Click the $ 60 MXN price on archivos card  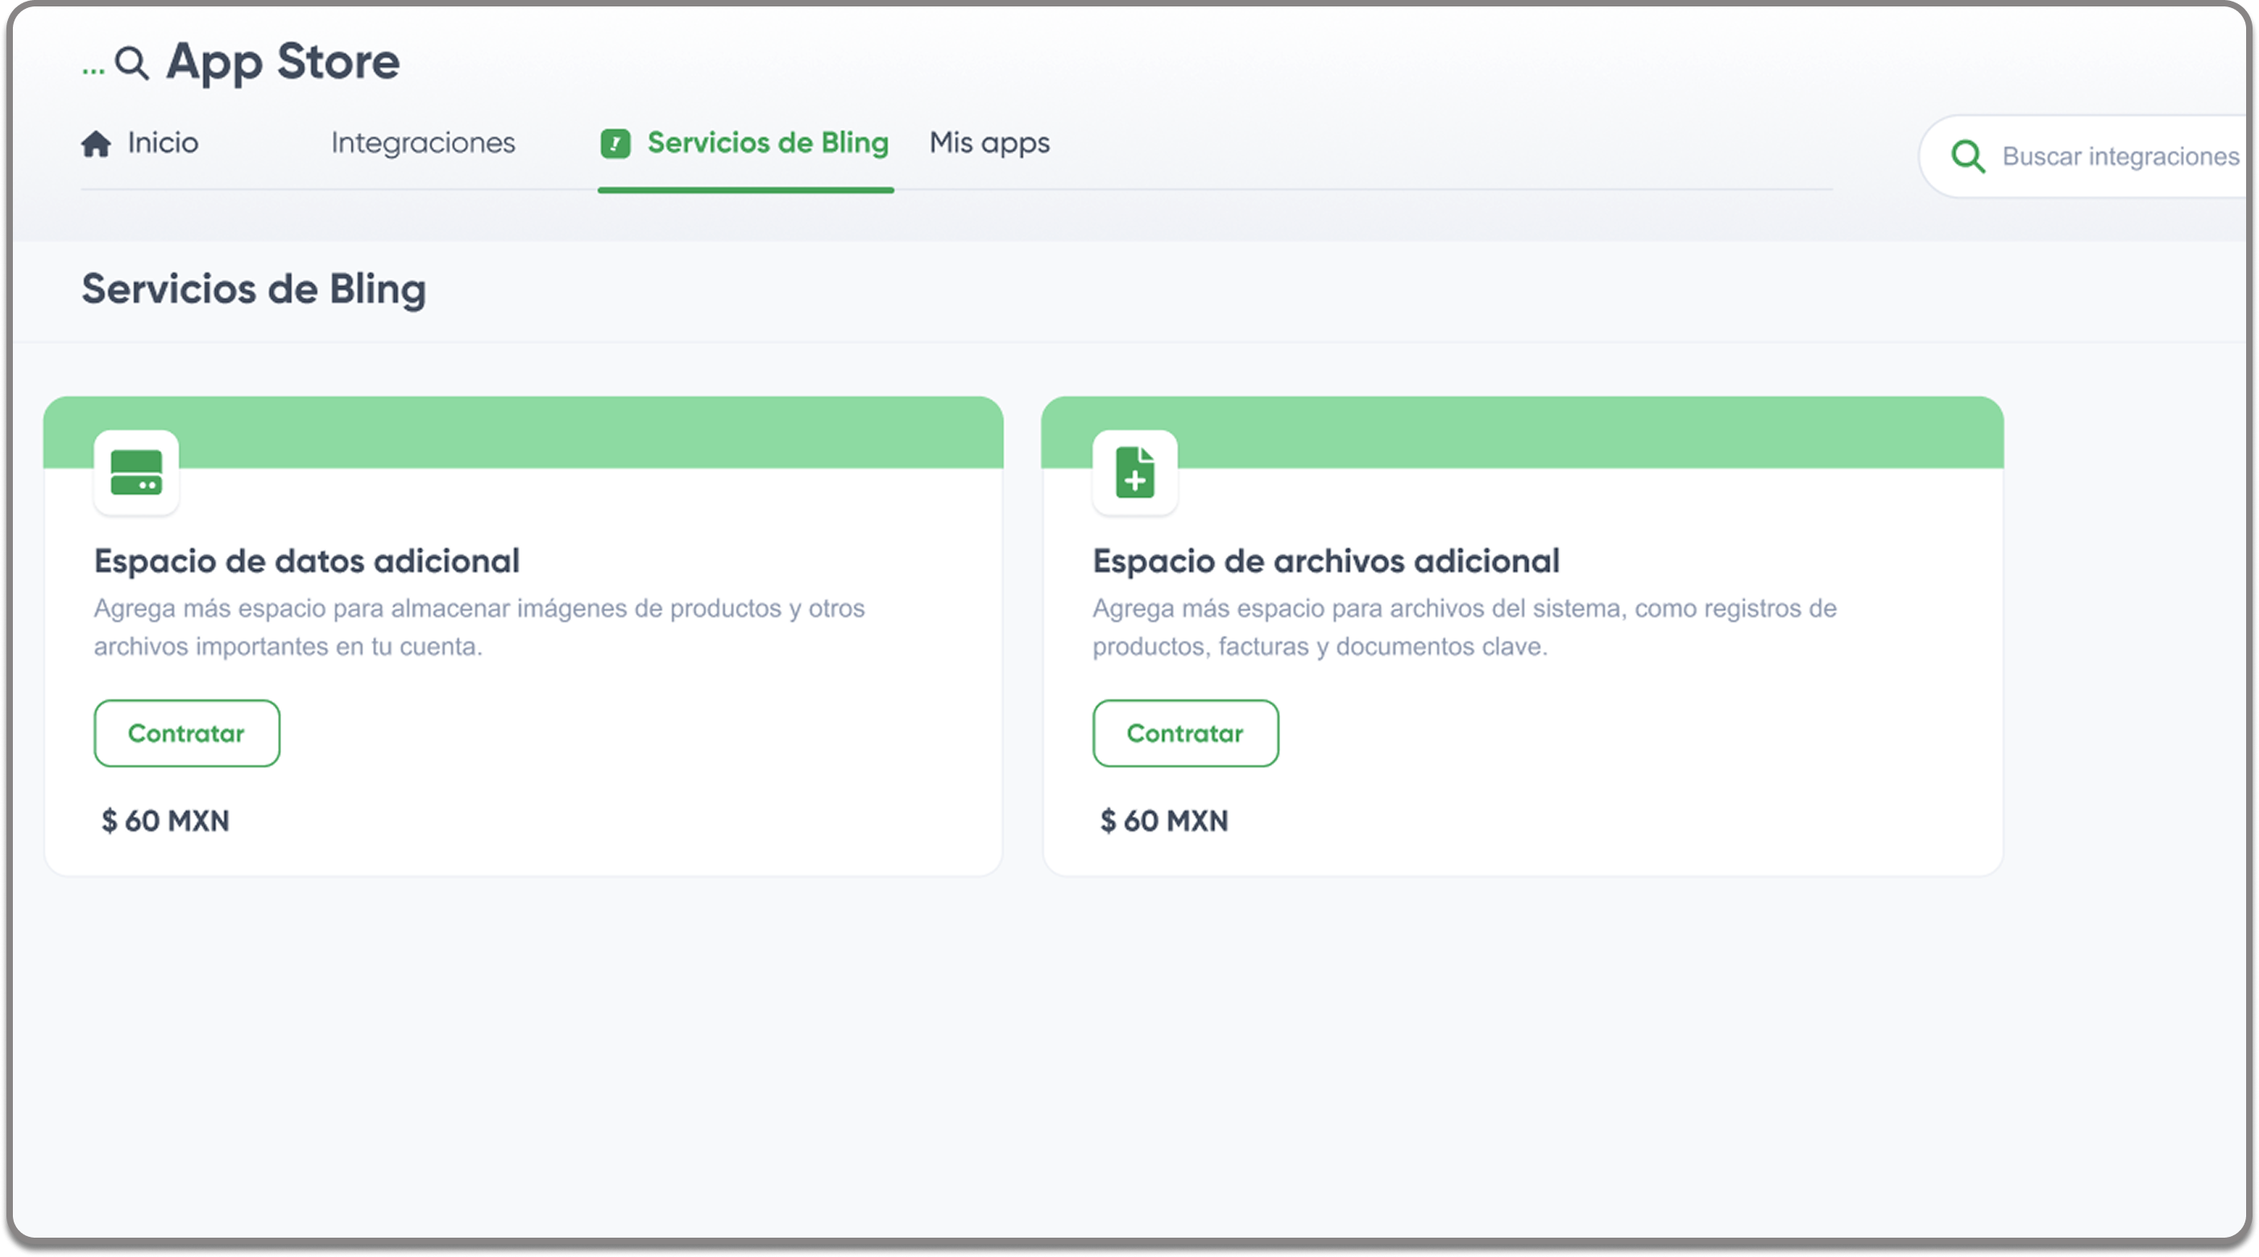[x=1165, y=821]
